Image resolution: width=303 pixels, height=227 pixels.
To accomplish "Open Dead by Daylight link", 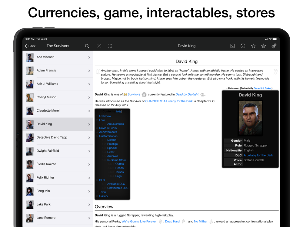I will [x=187, y=94].
